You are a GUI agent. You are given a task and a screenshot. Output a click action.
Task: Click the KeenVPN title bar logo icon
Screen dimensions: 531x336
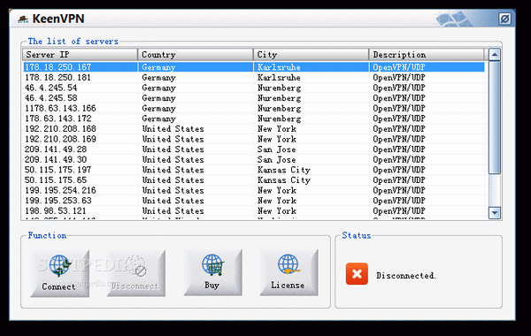23,19
